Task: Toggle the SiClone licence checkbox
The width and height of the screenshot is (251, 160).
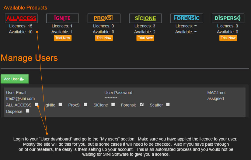Action: 113,105
